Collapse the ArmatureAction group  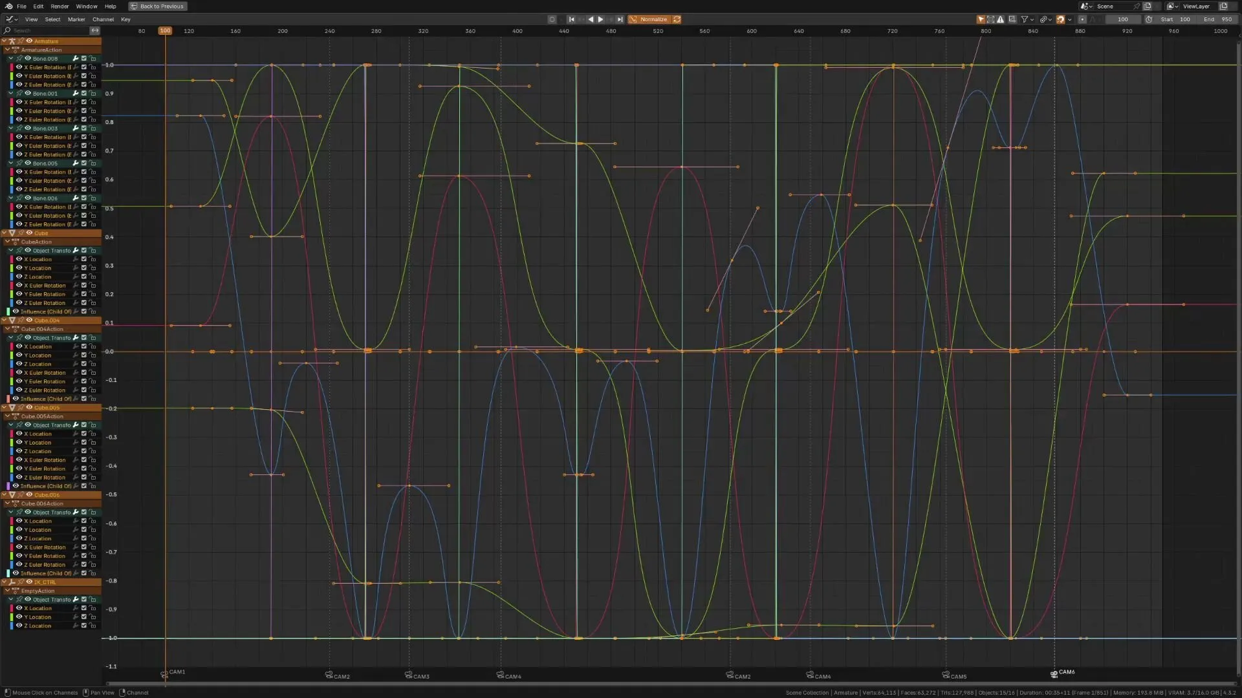coord(7,50)
